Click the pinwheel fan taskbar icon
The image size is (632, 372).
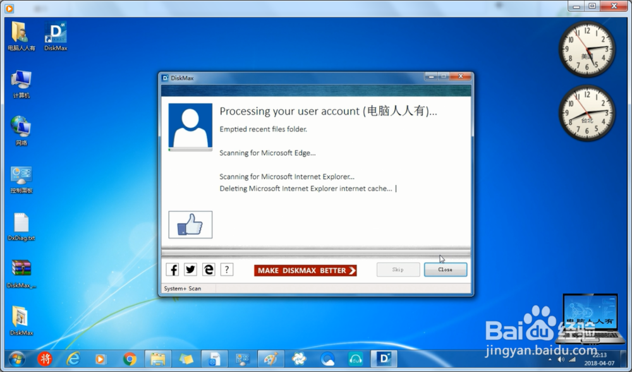coord(299,359)
